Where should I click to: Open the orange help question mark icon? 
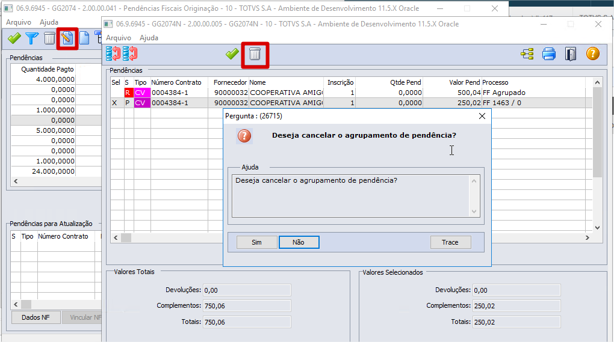click(592, 53)
